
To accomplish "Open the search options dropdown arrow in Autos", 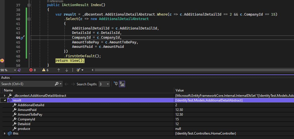I will tap(61, 84).
